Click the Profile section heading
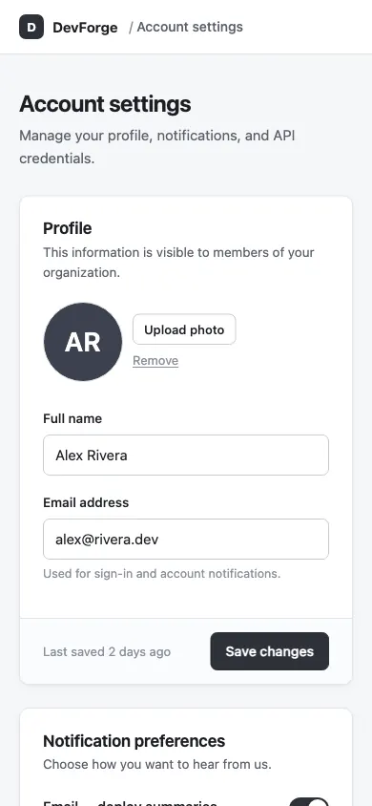Screen dimensions: 372x806 pyautogui.click(x=67, y=228)
